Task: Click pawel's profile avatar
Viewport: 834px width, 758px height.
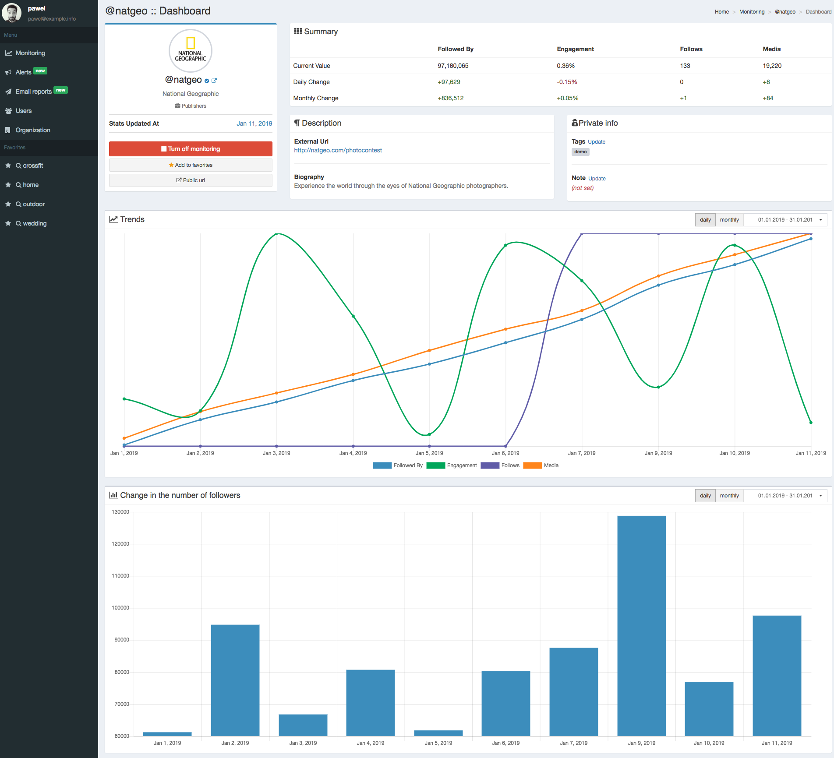Action: [12, 13]
